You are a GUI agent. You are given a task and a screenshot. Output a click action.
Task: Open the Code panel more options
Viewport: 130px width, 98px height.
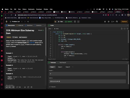tap(127, 25)
